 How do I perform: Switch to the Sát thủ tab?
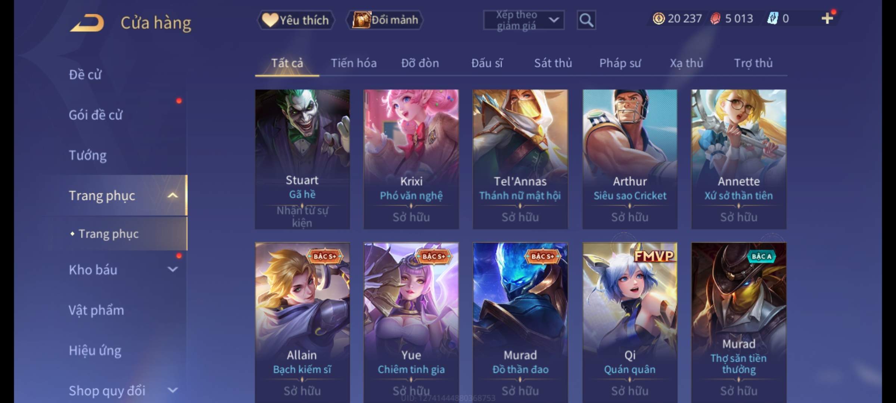(553, 63)
